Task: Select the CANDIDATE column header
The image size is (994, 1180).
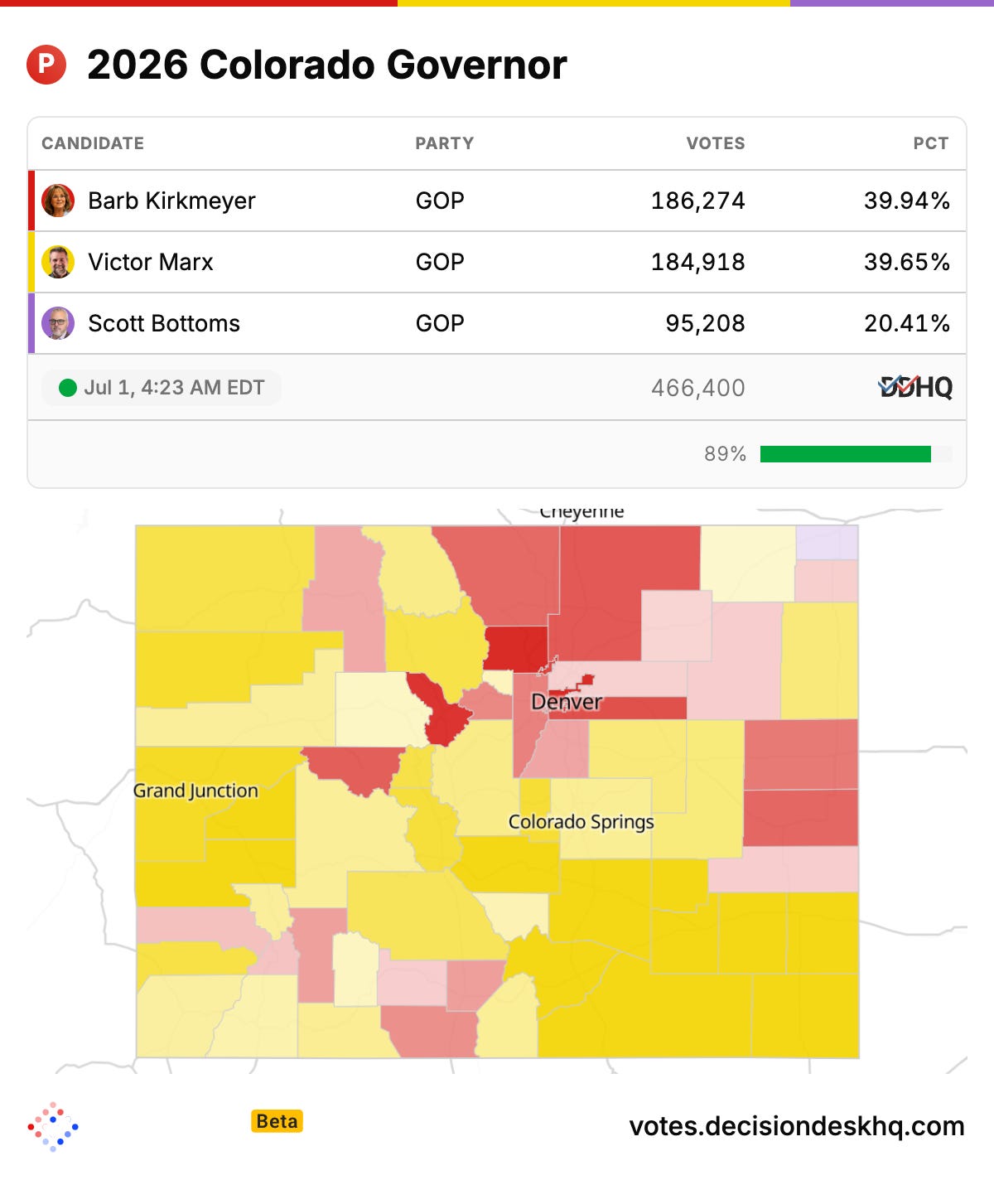Action: click(x=93, y=143)
